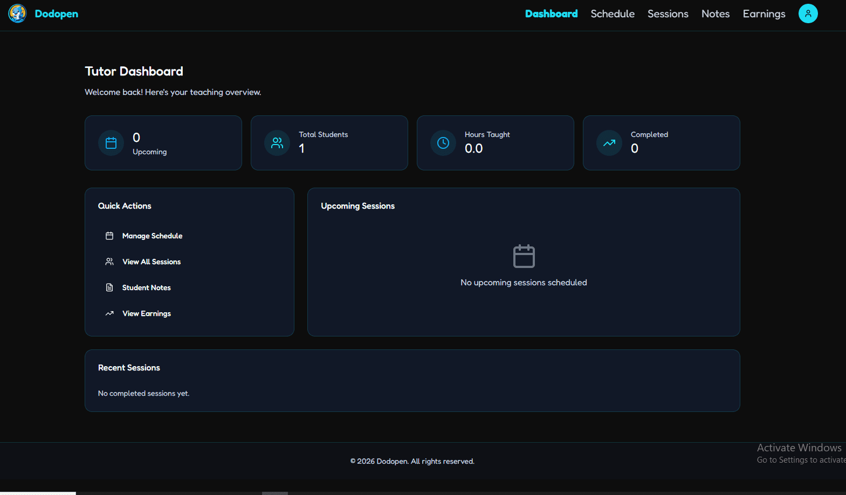Viewport: 846px width, 495px height.
Task: Click the Dodopen logo icon
Action: pyautogui.click(x=17, y=13)
